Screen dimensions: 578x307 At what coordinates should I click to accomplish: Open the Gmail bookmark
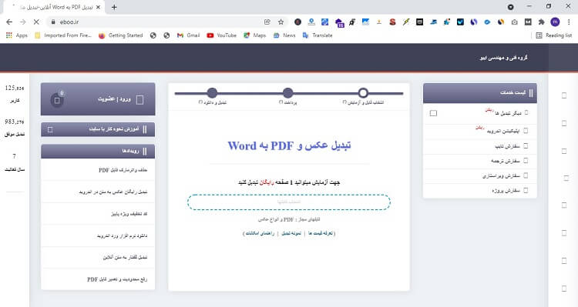tap(188, 35)
